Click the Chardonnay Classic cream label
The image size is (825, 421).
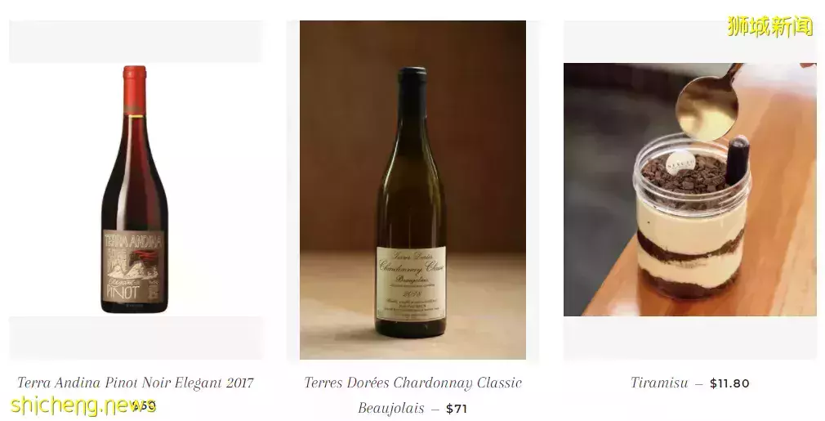tap(411, 284)
